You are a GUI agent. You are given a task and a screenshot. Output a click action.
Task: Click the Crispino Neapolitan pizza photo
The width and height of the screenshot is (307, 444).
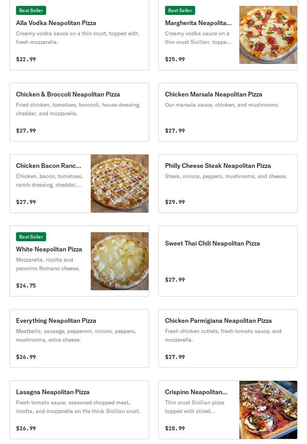pos(268,410)
